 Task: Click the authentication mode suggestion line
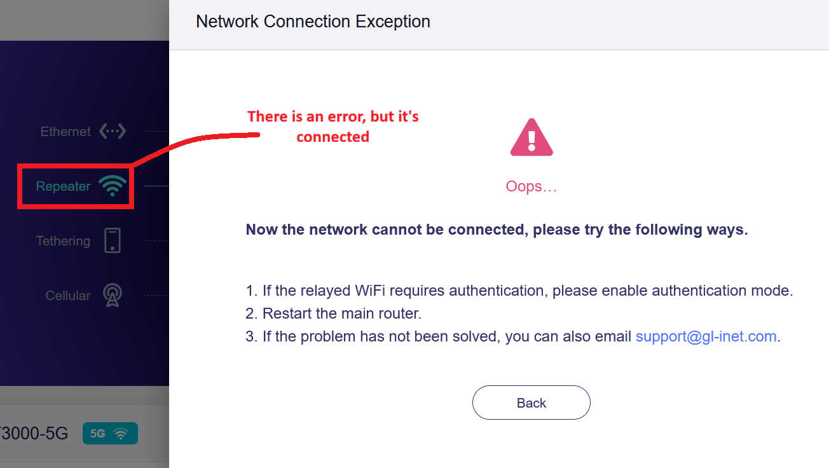click(x=519, y=291)
